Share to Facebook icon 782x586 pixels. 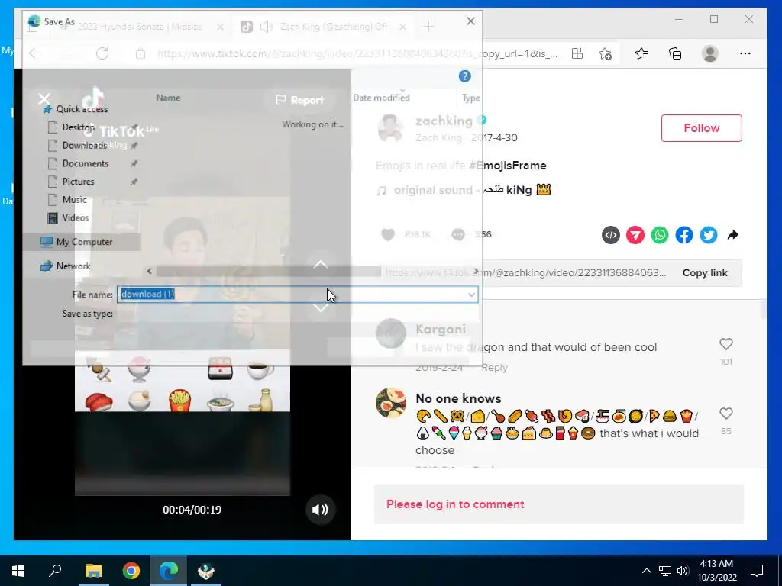[683, 235]
